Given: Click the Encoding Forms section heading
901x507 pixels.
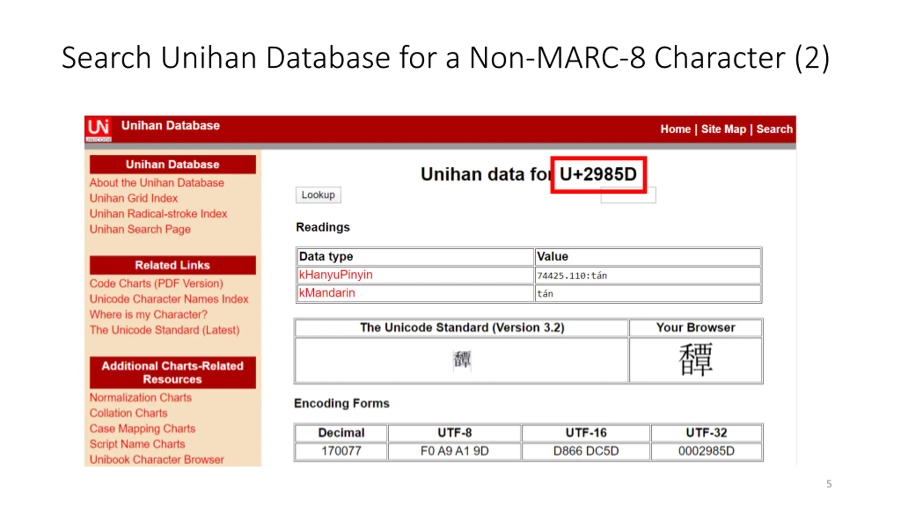Looking at the screenshot, I should click(342, 403).
